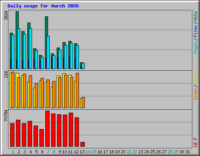Click the 3624 hits axis maximum label

pos(6,16)
